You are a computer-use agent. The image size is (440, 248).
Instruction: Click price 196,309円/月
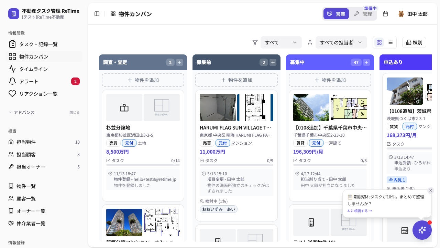pyautogui.click(x=308, y=152)
